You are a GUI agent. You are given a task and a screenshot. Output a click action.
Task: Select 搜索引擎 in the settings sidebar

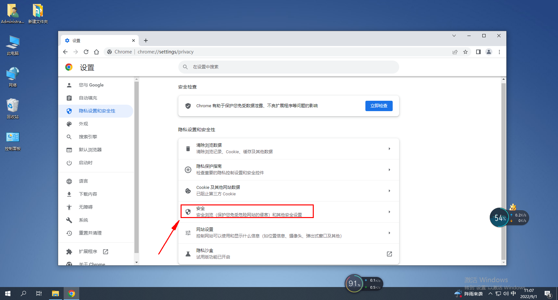(88, 137)
